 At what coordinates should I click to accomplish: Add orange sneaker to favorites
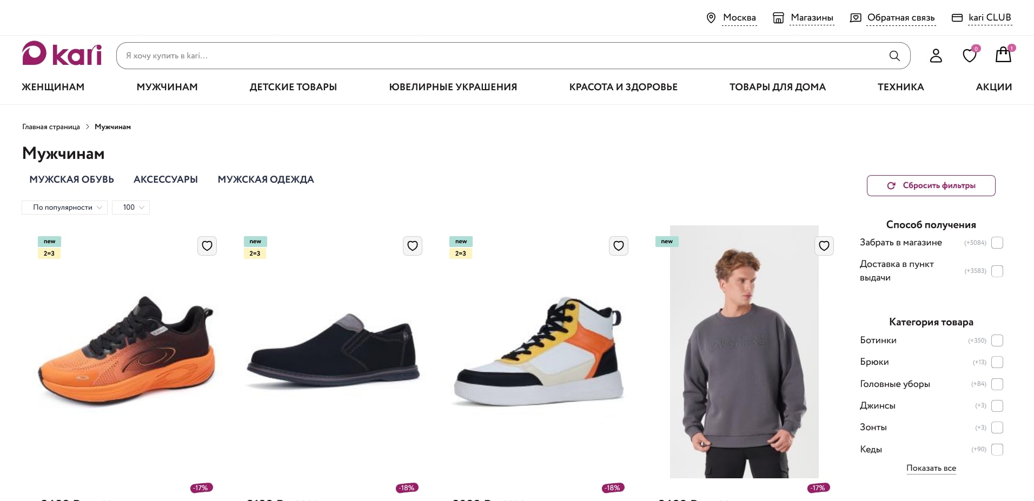[x=207, y=246]
